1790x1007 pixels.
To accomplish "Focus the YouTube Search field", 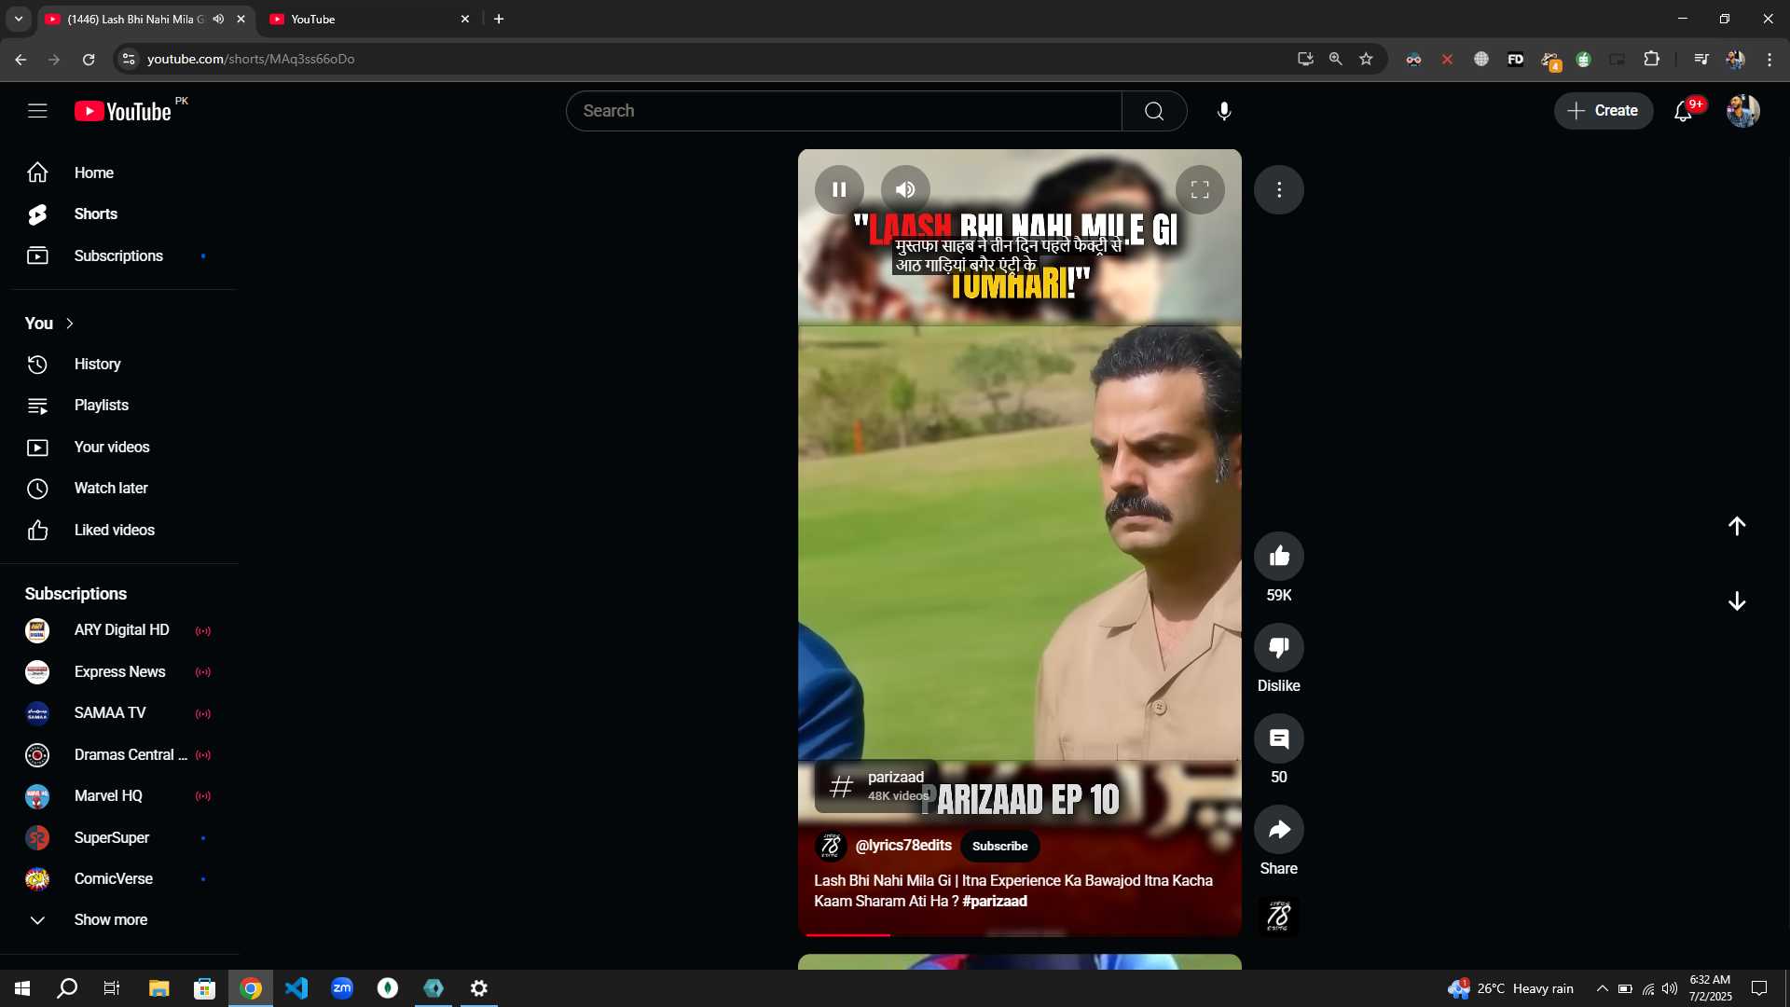I will 844,111.
